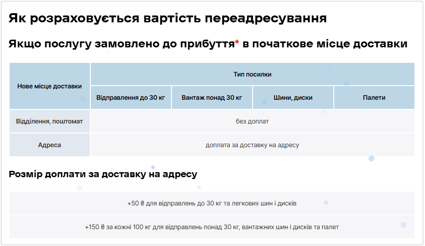Select the "Адреса" row label

click(50, 145)
